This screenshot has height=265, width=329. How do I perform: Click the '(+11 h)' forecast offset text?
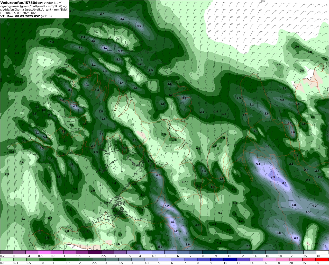46,16
